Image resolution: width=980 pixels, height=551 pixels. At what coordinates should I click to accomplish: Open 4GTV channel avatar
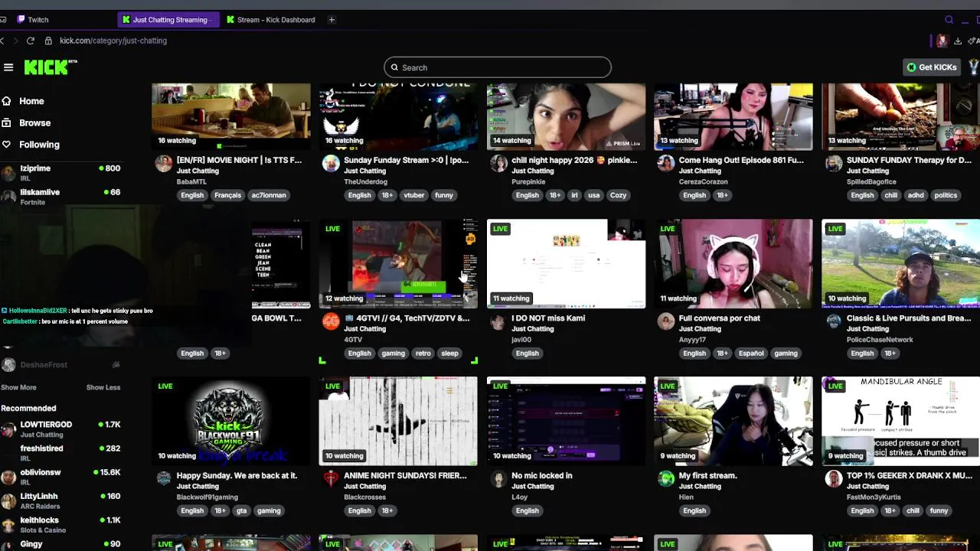(x=331, y=321)
